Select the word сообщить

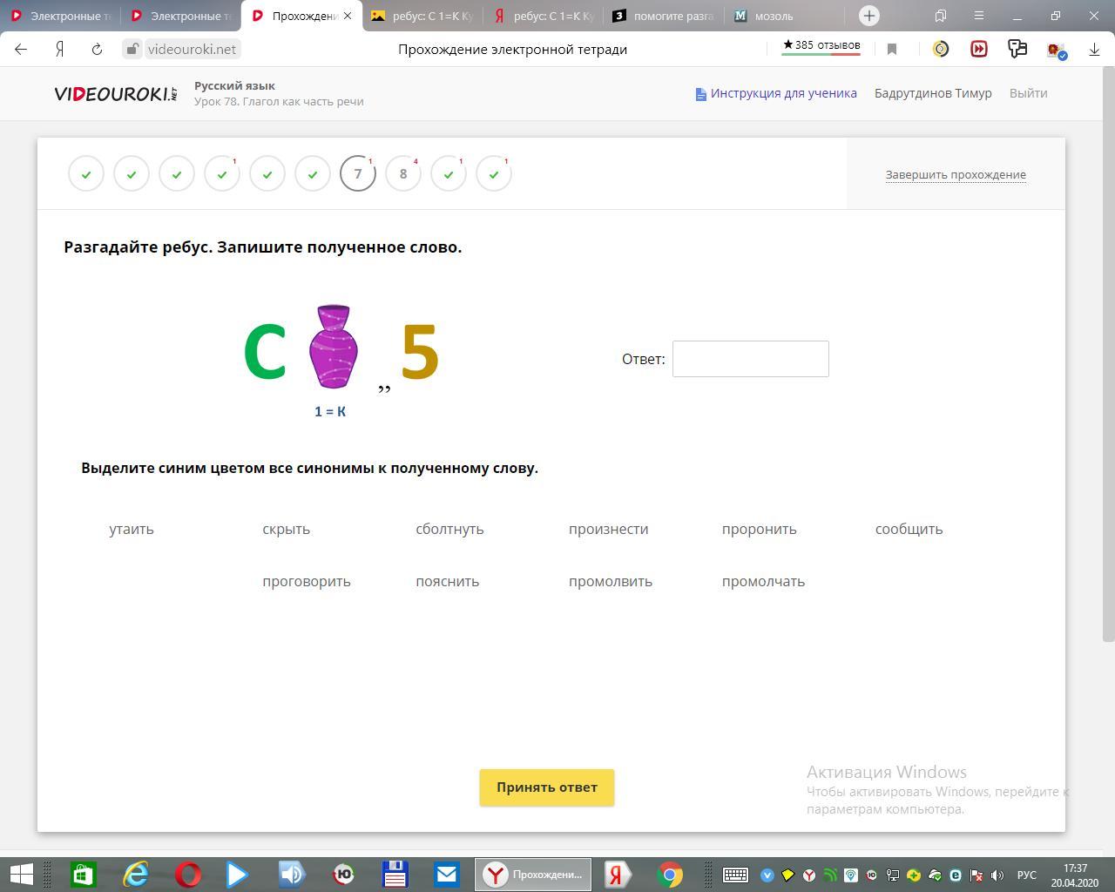[909, 529]
